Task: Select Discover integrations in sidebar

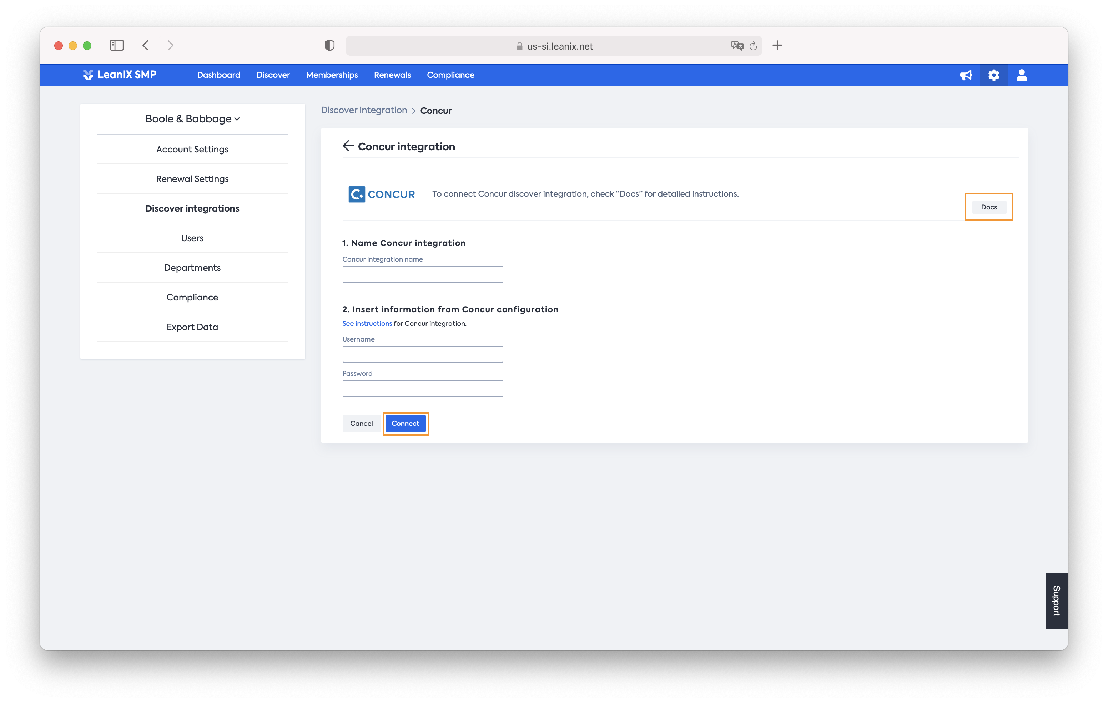Action: tap(192, 208)
